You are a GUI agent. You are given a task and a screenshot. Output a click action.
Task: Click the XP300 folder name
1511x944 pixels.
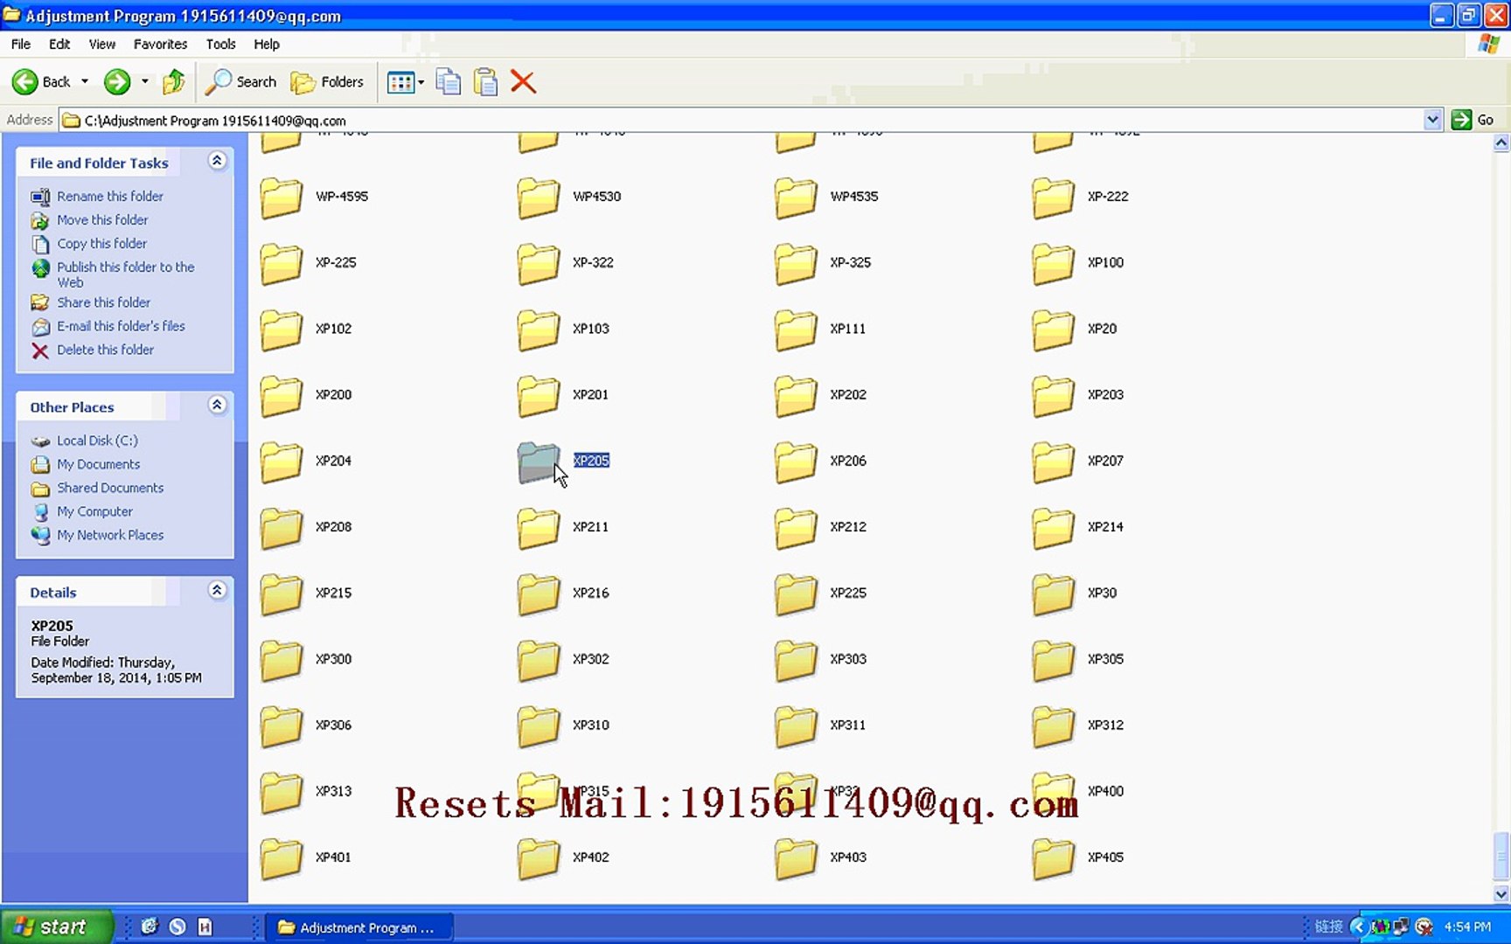[x=333, y=659]
